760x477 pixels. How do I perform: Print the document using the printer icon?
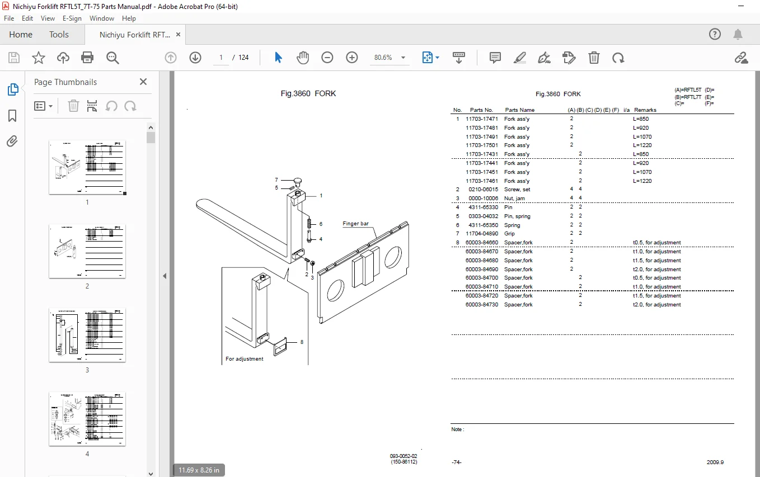tap(87, 58)
